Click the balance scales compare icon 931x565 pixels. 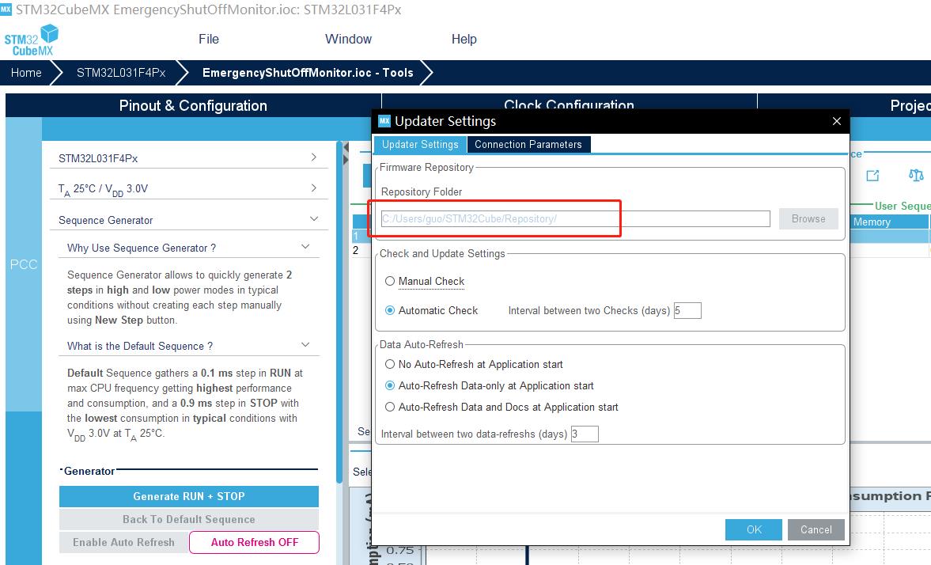[x=916, y=175]
